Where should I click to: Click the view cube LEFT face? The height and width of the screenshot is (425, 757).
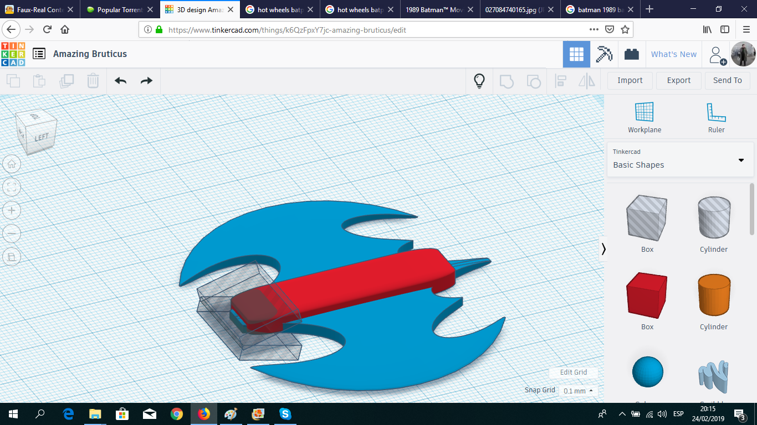click(42, 137)
